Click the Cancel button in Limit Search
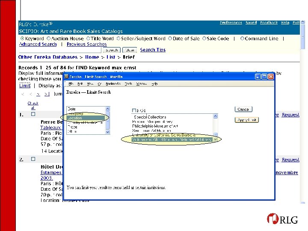 point(243,110)
